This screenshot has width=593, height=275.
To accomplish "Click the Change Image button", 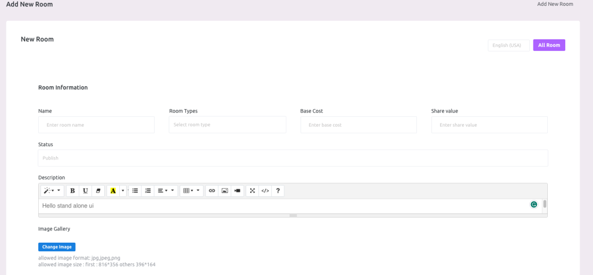I will pyautogui.click(x=57, y=247).
